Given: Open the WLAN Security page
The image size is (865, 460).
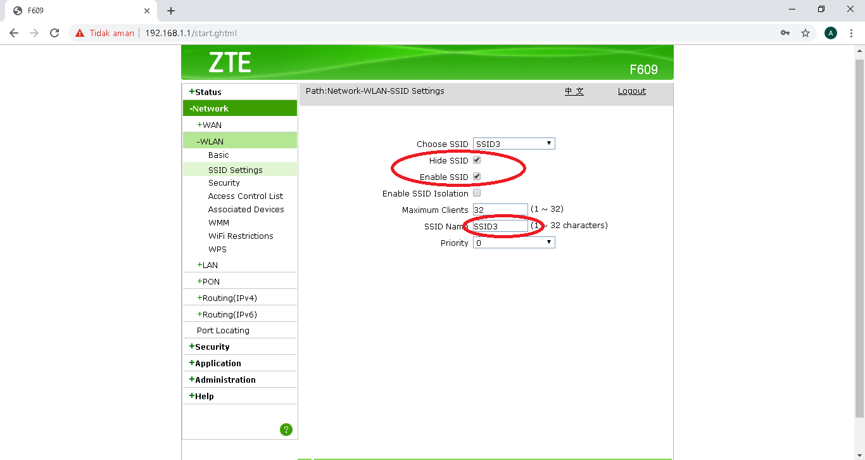Looking at the screenshot, I should (x=224, y=182).
